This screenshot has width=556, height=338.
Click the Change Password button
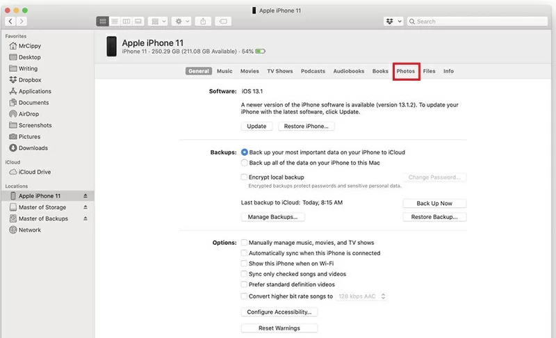pos(434,177)
